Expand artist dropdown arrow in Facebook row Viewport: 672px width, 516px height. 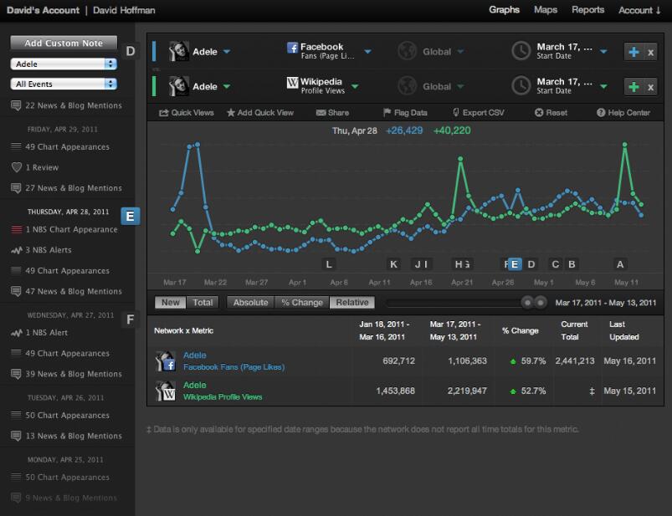pyautogui.click(x=227, y=52)
